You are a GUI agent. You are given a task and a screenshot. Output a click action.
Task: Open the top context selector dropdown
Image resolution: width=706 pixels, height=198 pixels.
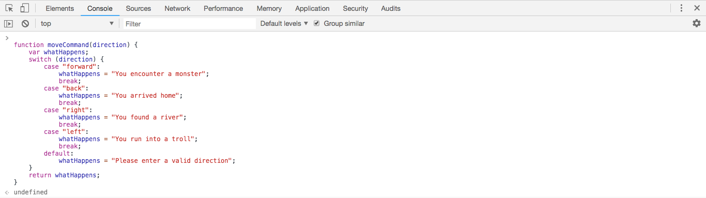point(77,24)
